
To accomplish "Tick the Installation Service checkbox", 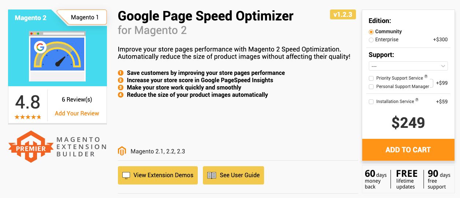I will click(x=371, y=102).
